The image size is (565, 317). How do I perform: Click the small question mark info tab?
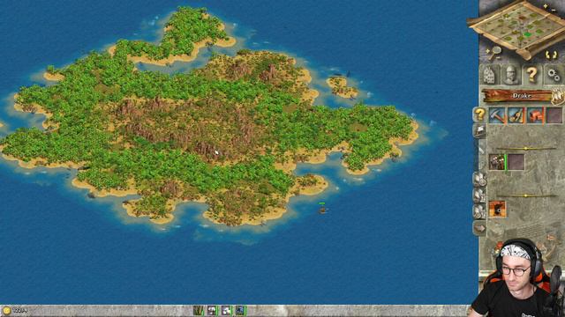479,114
